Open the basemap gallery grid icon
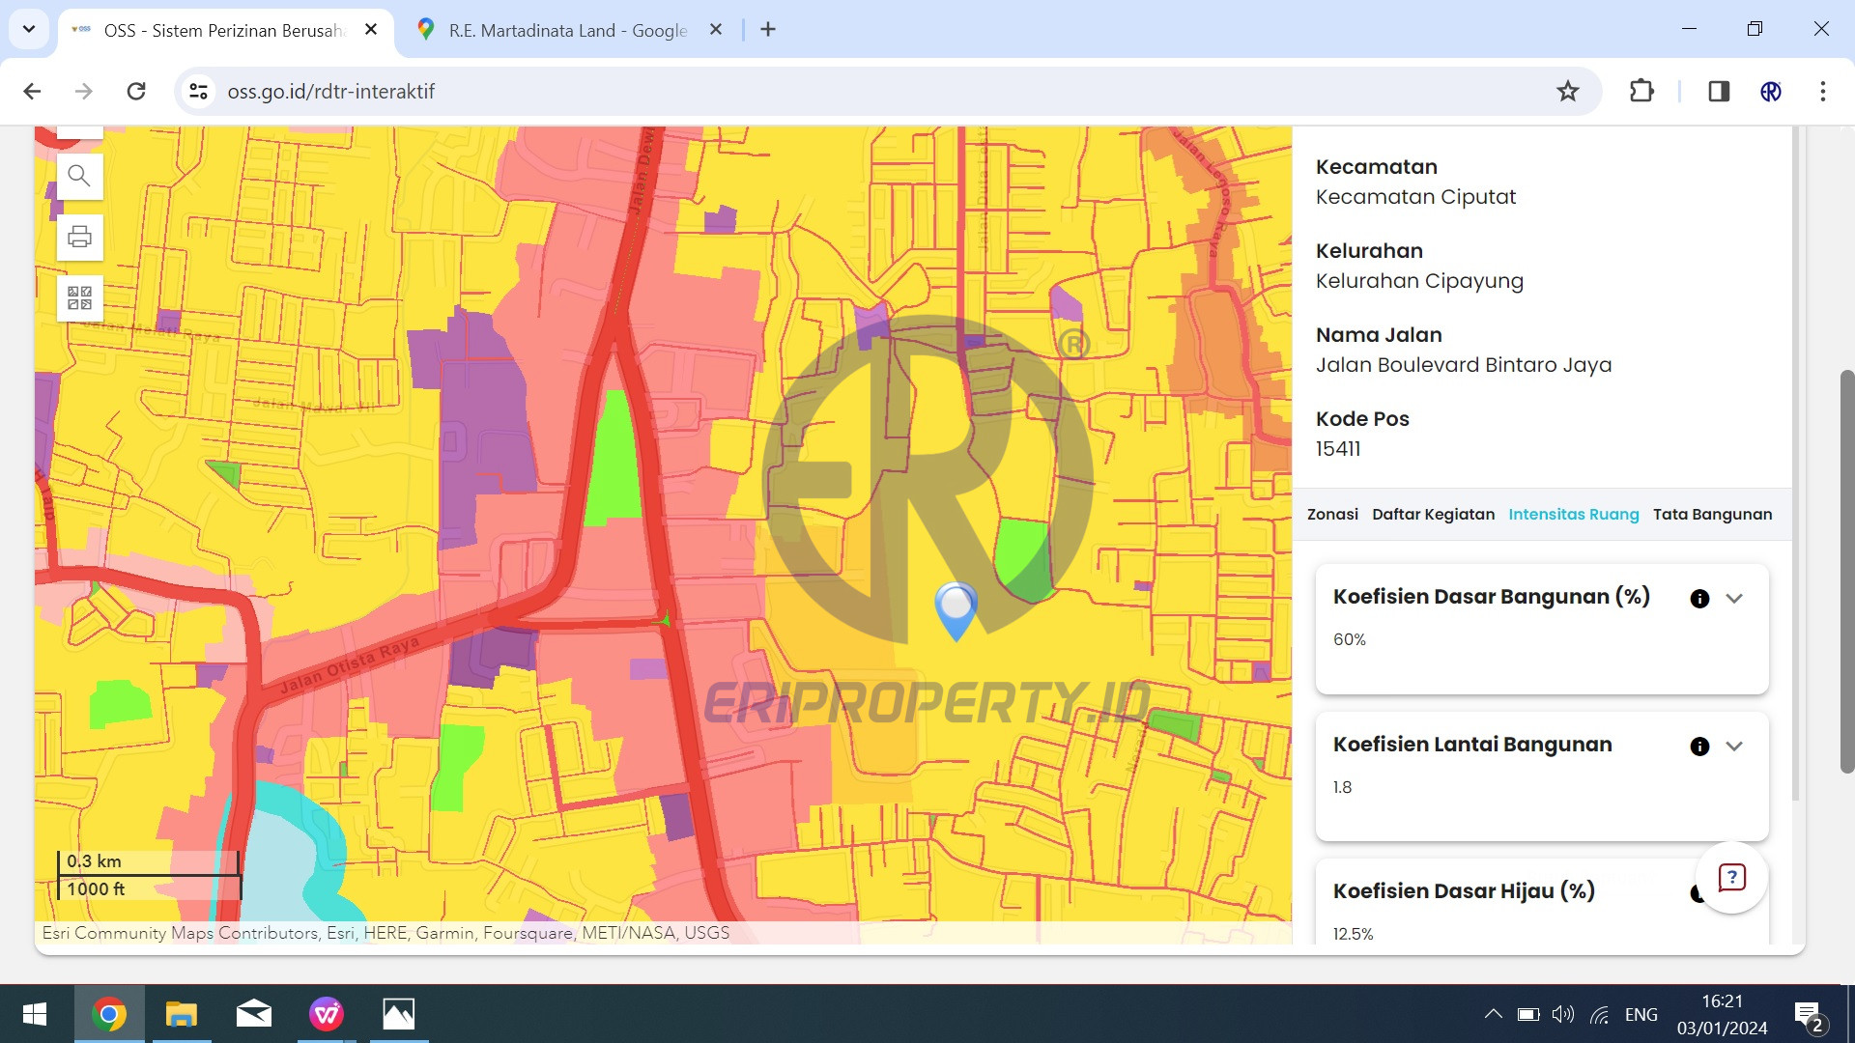This screenshot has width=1855, height=1043. 79,297
